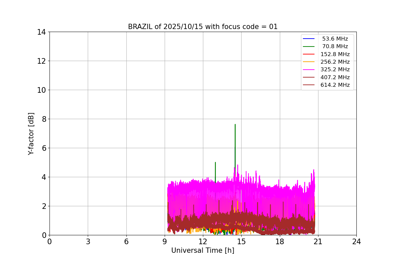Click the magenta line swatch for 325.2 MHz
396x264 pixels.
(x=309, y=70)
